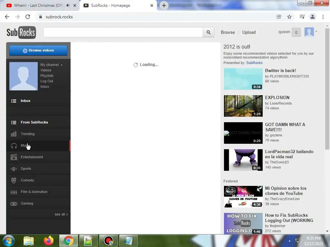Open the Mi Opinion sobre los clones thumbnail
Image resolution: width=330 pixels, height=247 pixels.
pos(243,197)
